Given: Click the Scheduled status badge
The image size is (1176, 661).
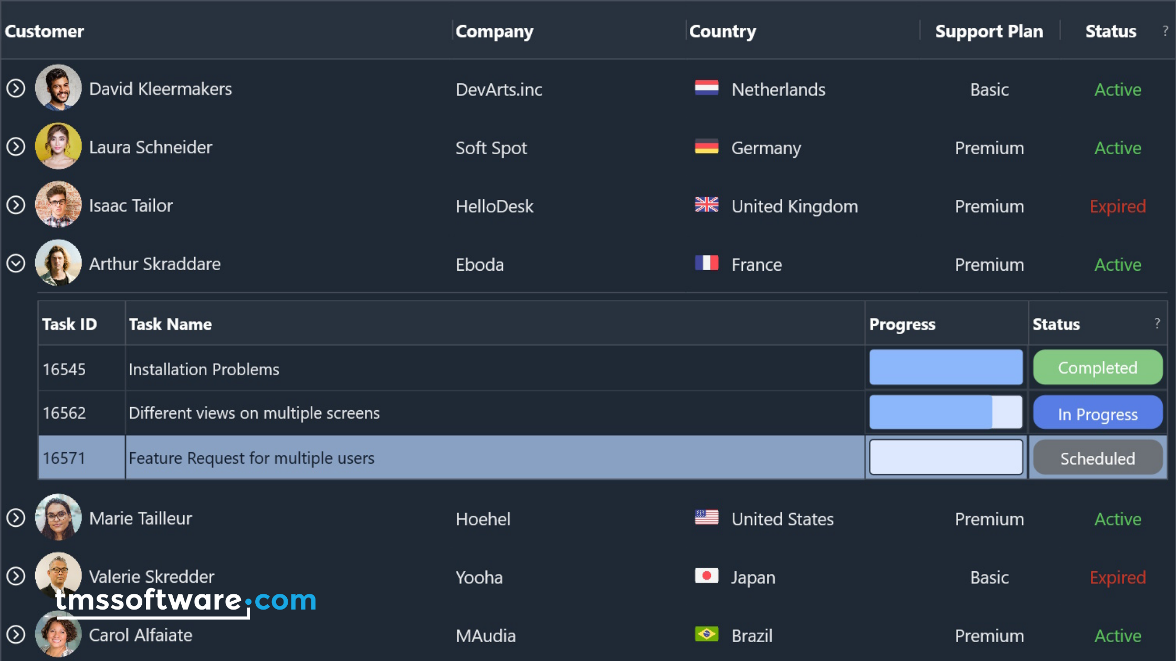Looking at the screenshot, I should [x=1097, y=459].
